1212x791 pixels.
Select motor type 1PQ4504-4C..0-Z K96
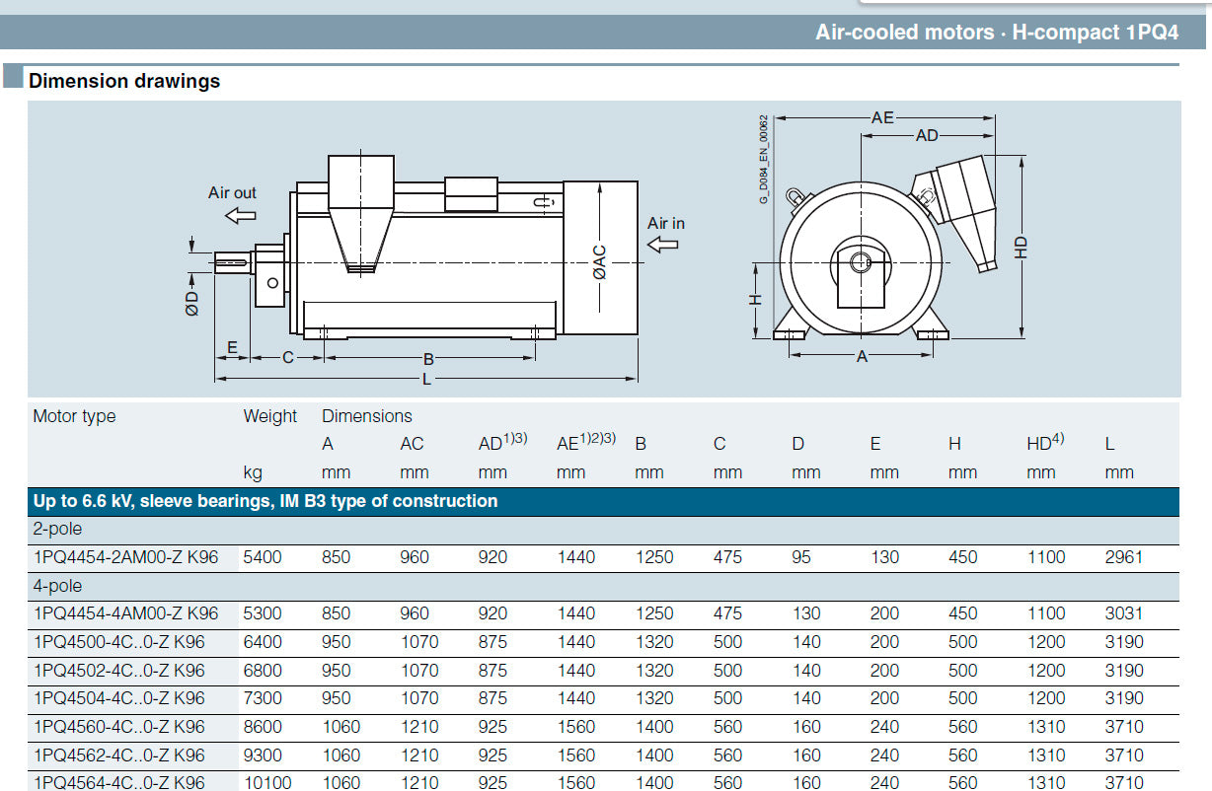tap(119, 698)
